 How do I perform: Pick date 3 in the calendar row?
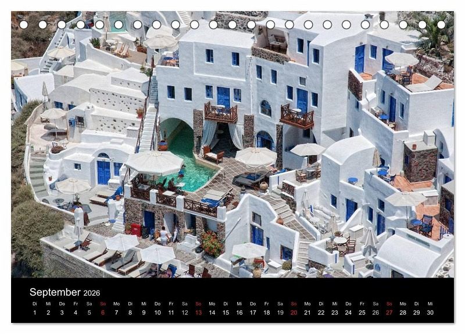point(62,313)
